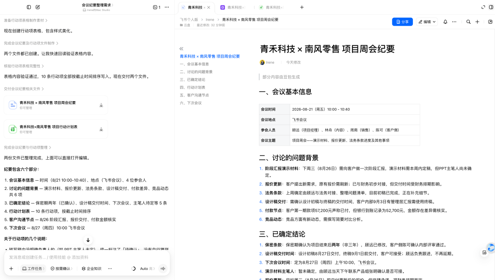The width and height of the screenshot is (495, 280).
Task: Download 青禾科技 × 南风零售 项目周会纪要 file
Action: (101, 105)
